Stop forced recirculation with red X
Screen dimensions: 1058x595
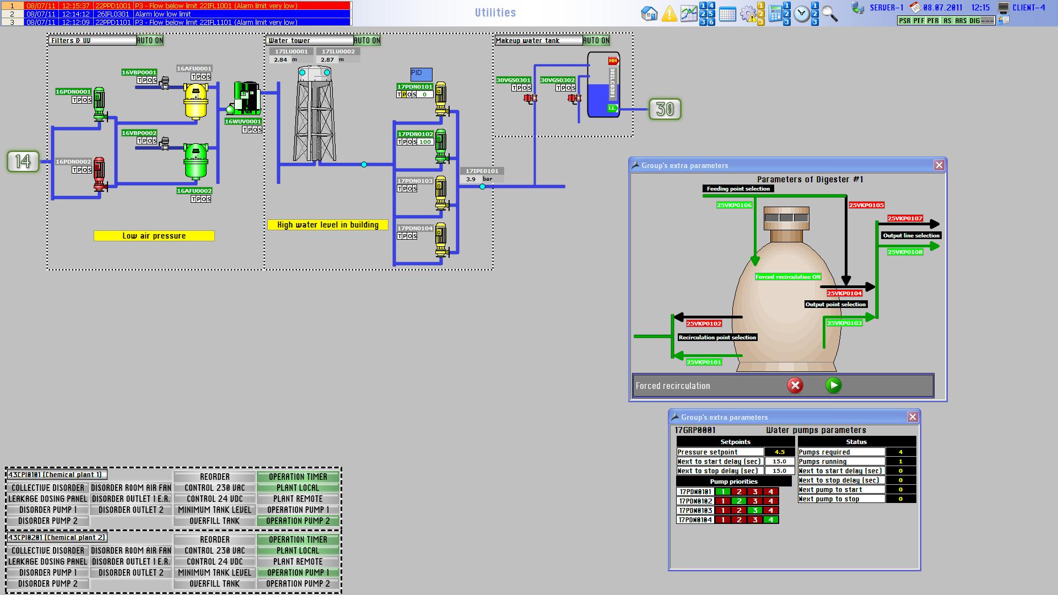coord(795,386)
